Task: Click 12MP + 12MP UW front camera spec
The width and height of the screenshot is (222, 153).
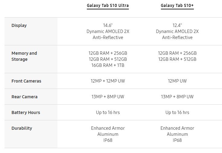Action: point(108,81)
